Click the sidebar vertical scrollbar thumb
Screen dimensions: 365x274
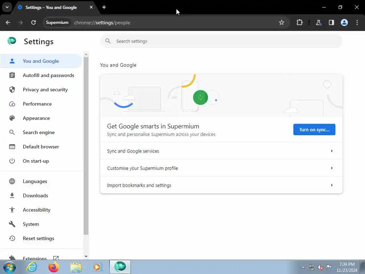(x=86, y=146)
